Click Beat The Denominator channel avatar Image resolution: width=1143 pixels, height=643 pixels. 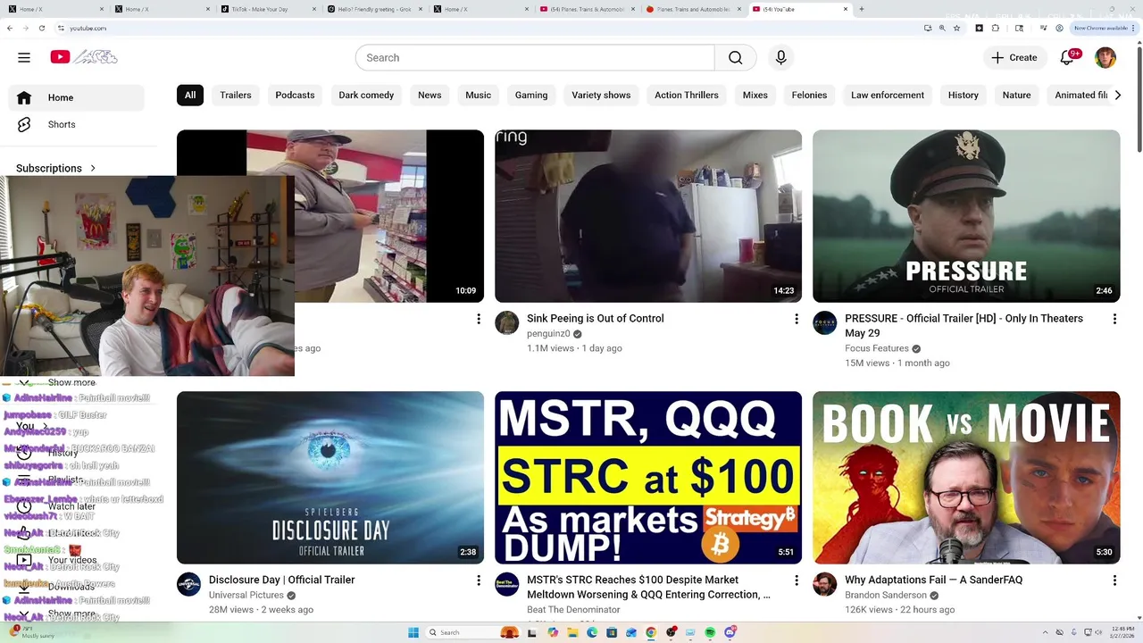click(x=506, y=584)
